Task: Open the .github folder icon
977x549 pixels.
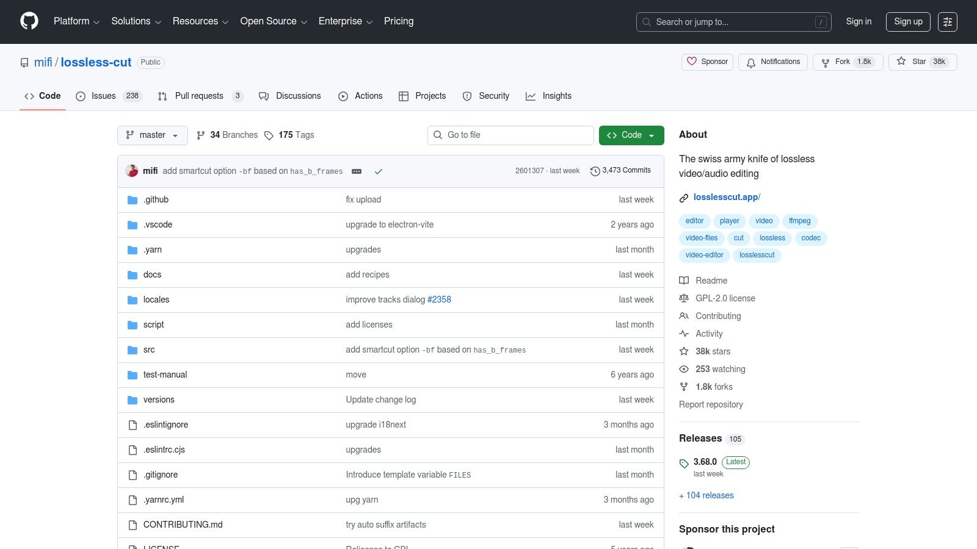Action: coord(133,200)
